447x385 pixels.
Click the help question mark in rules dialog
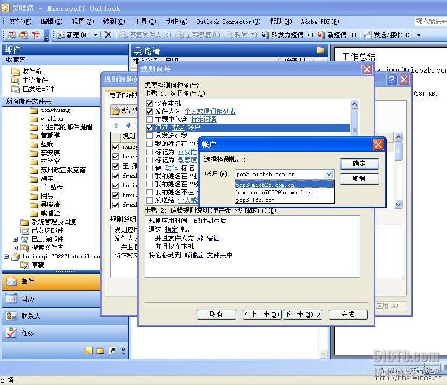[392, 79]
